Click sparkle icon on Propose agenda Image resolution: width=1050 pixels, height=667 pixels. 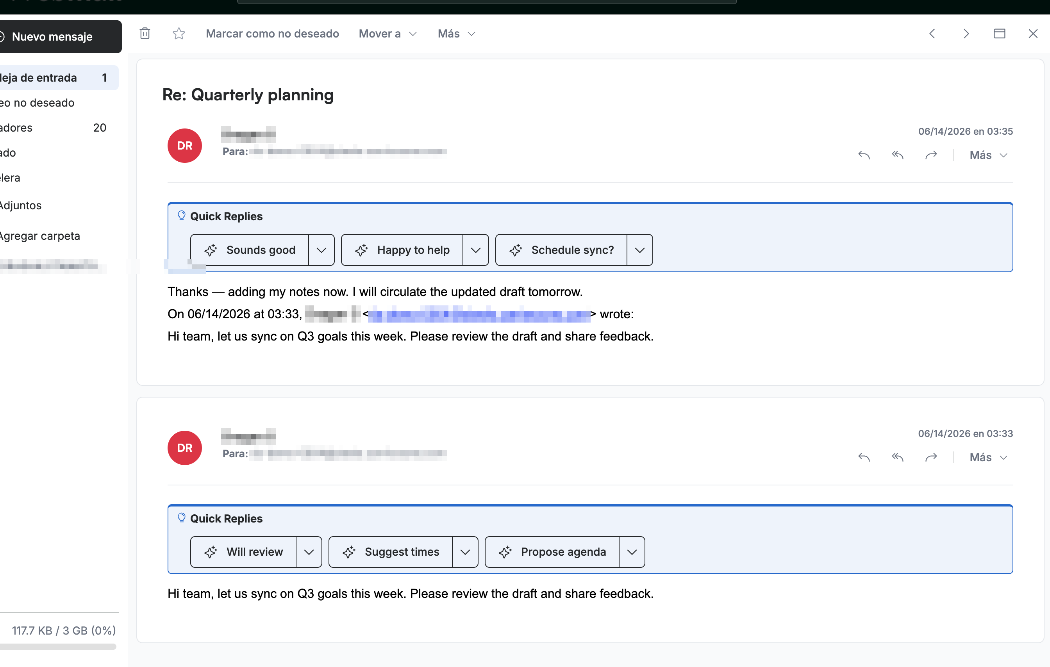coord(505,552)
